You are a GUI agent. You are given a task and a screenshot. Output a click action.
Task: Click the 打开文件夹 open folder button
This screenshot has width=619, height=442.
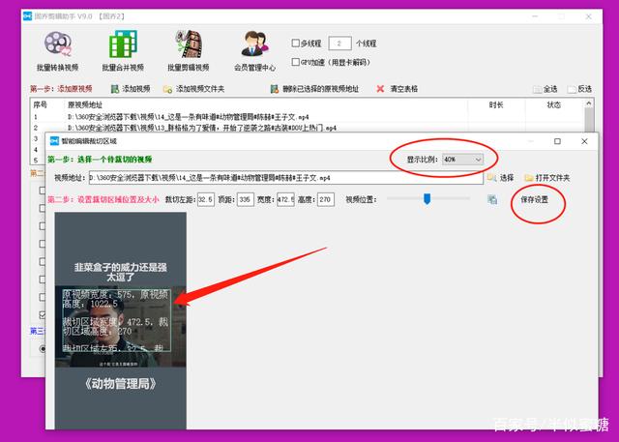pyautogui.click(x=547, y=178)
